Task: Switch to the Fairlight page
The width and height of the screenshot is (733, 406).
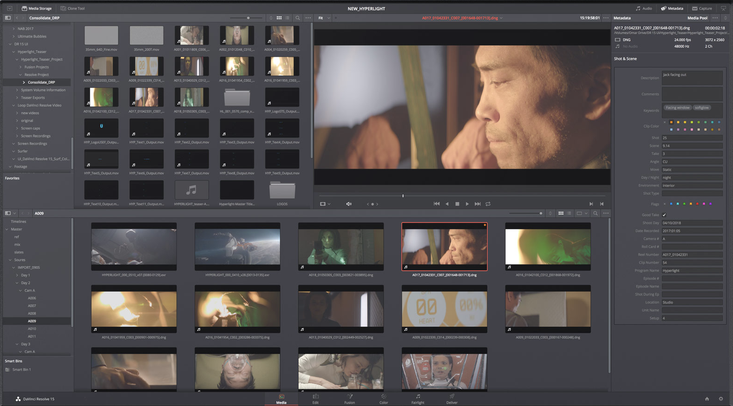Action: pos(418,399)
